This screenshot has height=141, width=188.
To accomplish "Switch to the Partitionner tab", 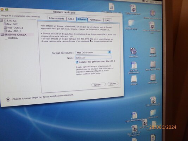I will pos(95,20).
